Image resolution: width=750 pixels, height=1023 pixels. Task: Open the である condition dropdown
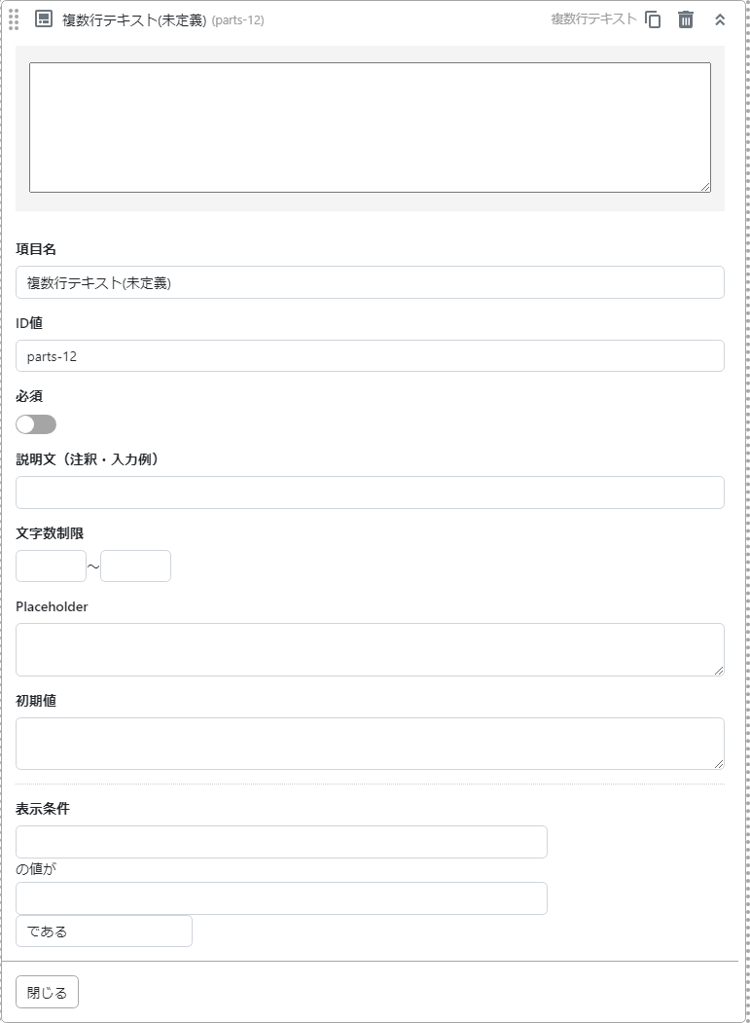(104, 932)
